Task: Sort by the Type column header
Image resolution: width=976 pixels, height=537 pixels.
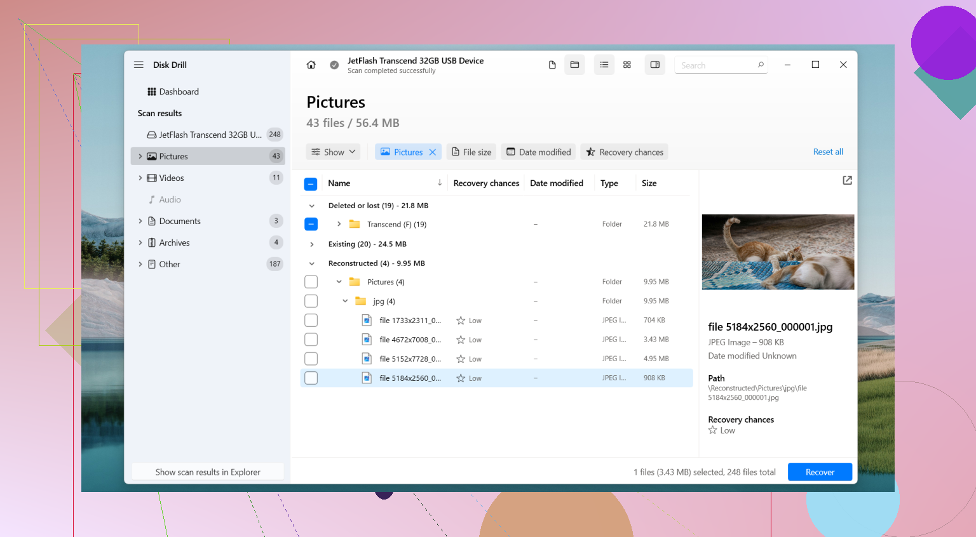Action: pos(609,183)
